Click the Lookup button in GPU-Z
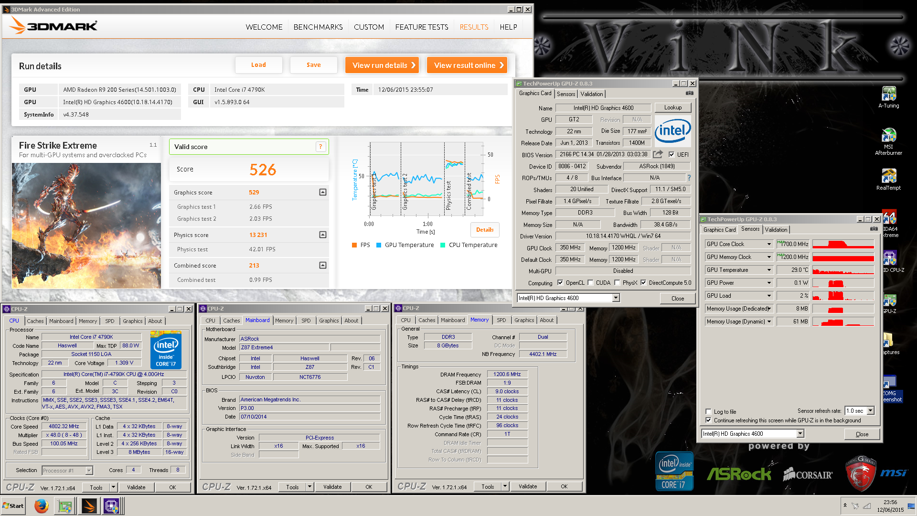The height and width of the screenshot is (516, 917). point(672,107)
